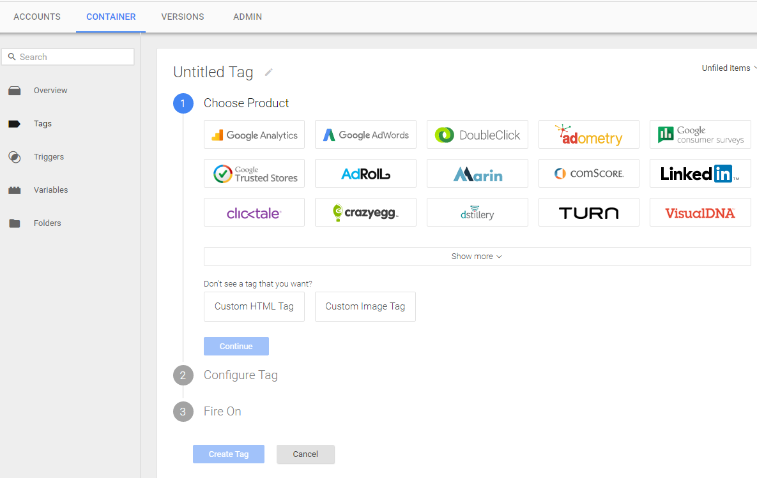Cancel tag creation
Image resolution: width=757 pixels, height=478 pixels.
click(305, 454)
